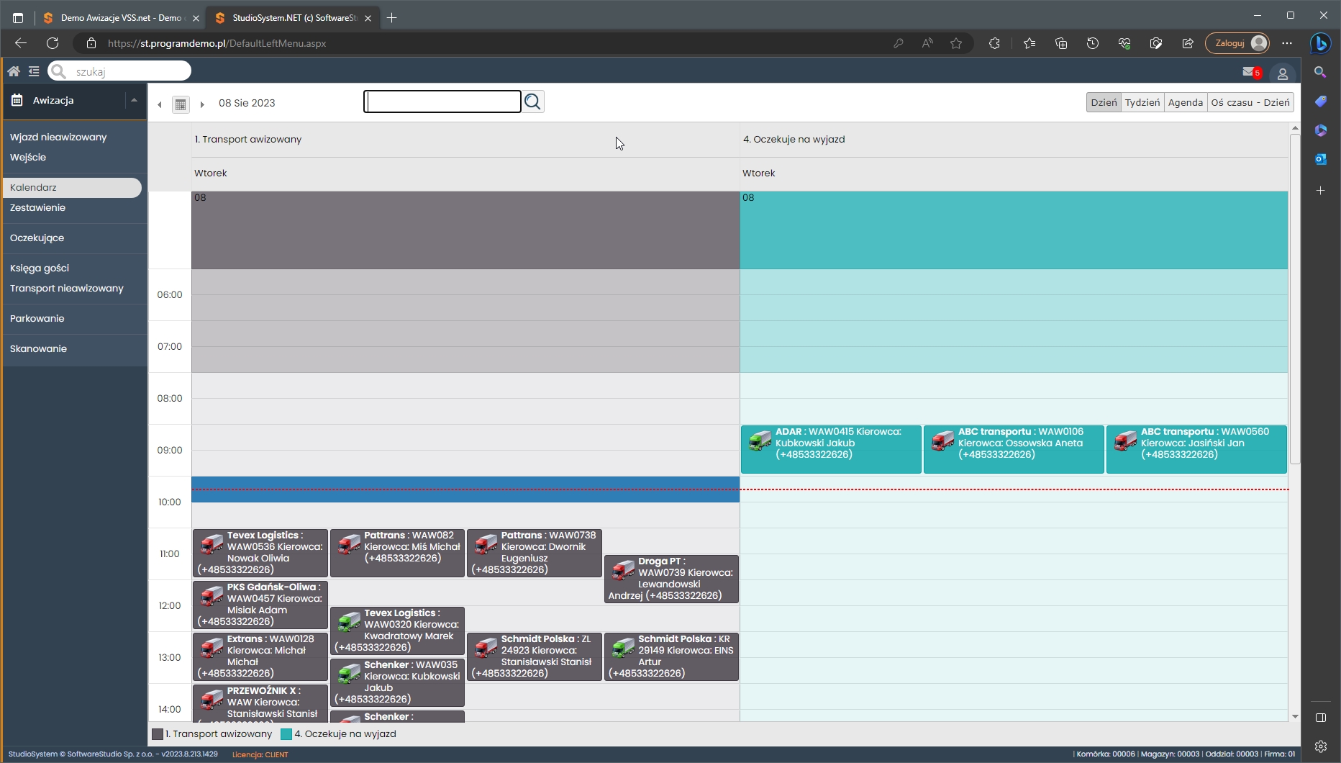
Task: Click the magnifier search button beside the calendar filter
Action: point(532,102)
